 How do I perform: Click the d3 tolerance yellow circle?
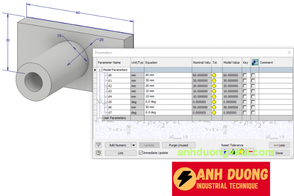tap(214, 91)
